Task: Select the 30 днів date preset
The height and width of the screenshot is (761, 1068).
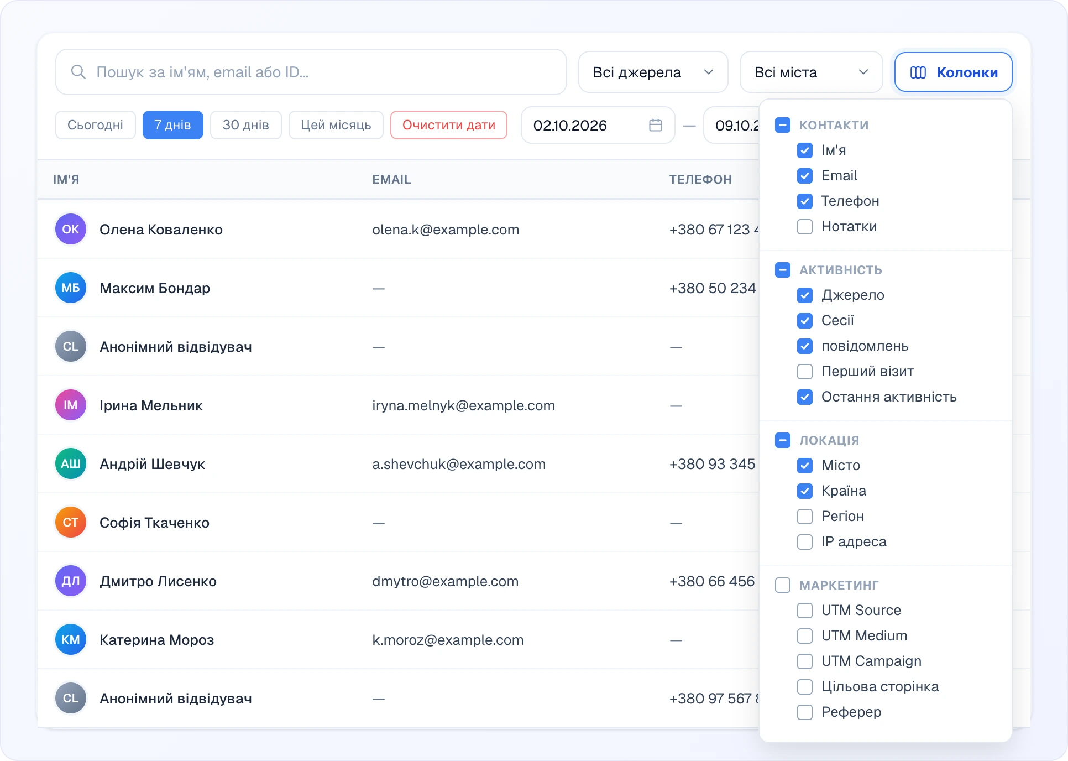Action: click(245, 125)
